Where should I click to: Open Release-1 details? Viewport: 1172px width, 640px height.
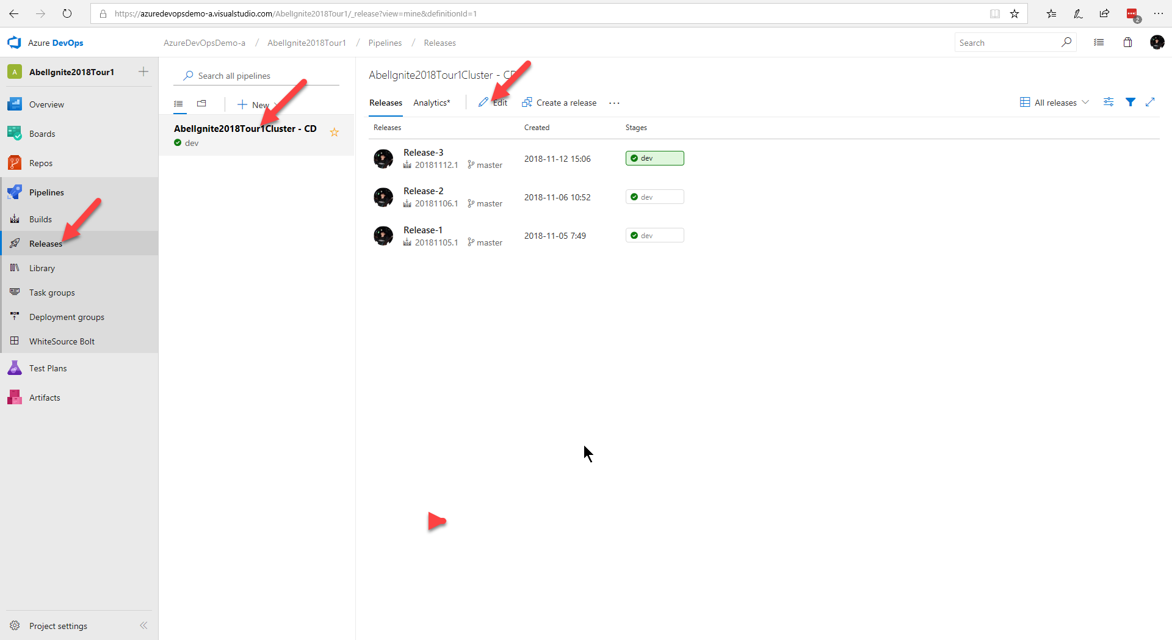tap(423, 230)
